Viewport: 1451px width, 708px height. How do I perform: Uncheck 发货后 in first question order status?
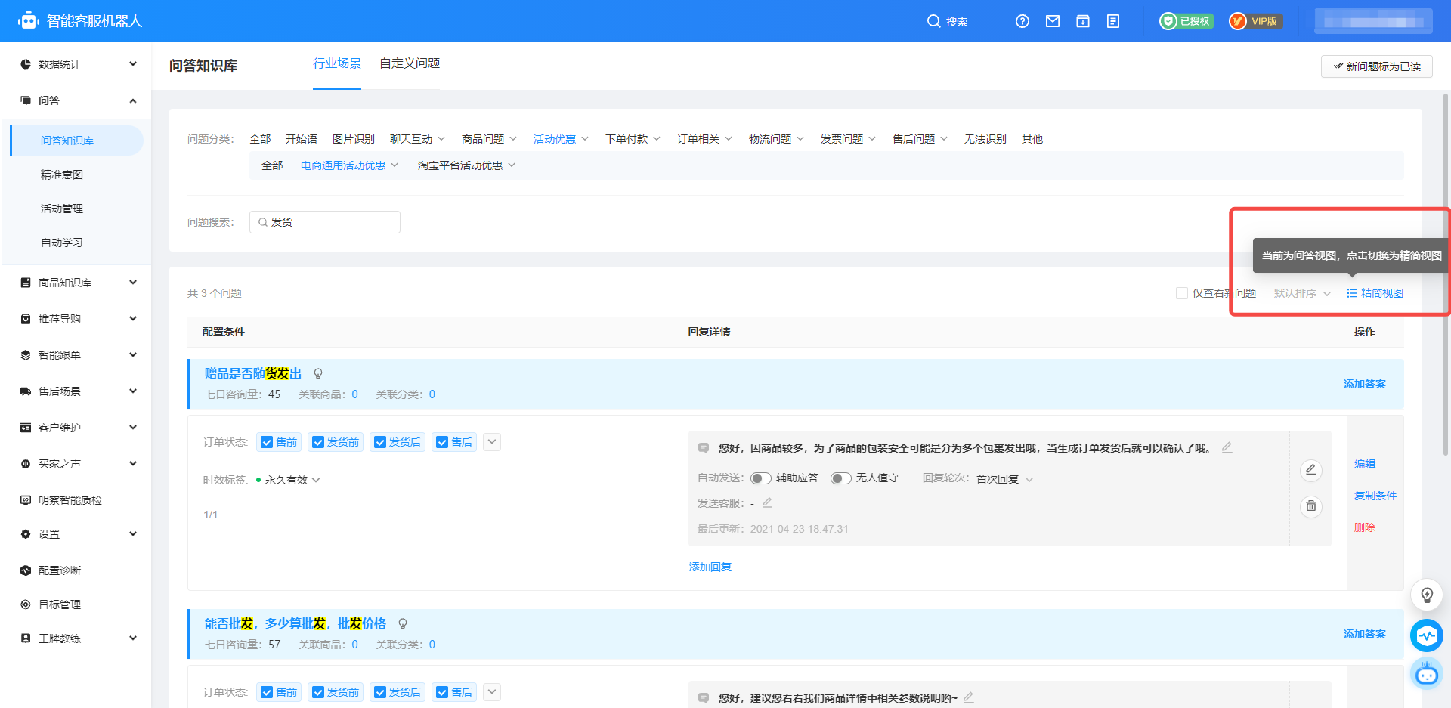pyautogui.click(x=380, y=442)
